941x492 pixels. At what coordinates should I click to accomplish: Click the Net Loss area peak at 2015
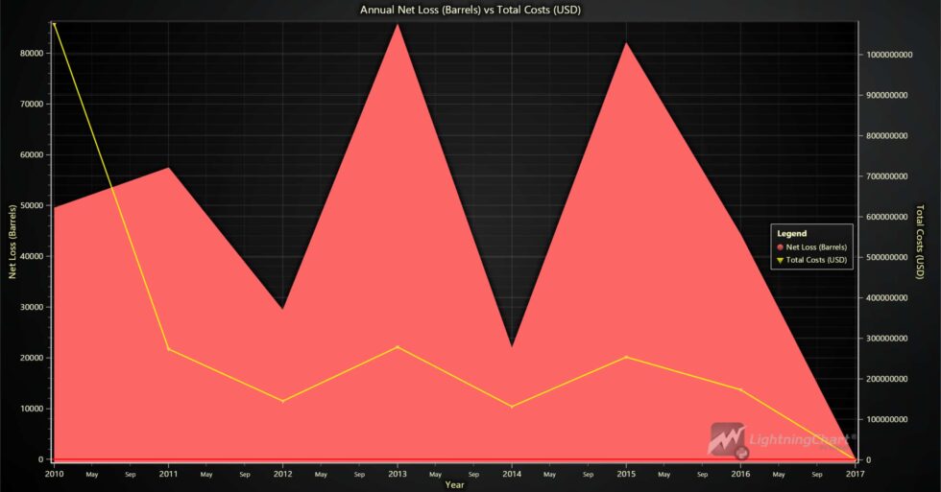click(626, 44)
